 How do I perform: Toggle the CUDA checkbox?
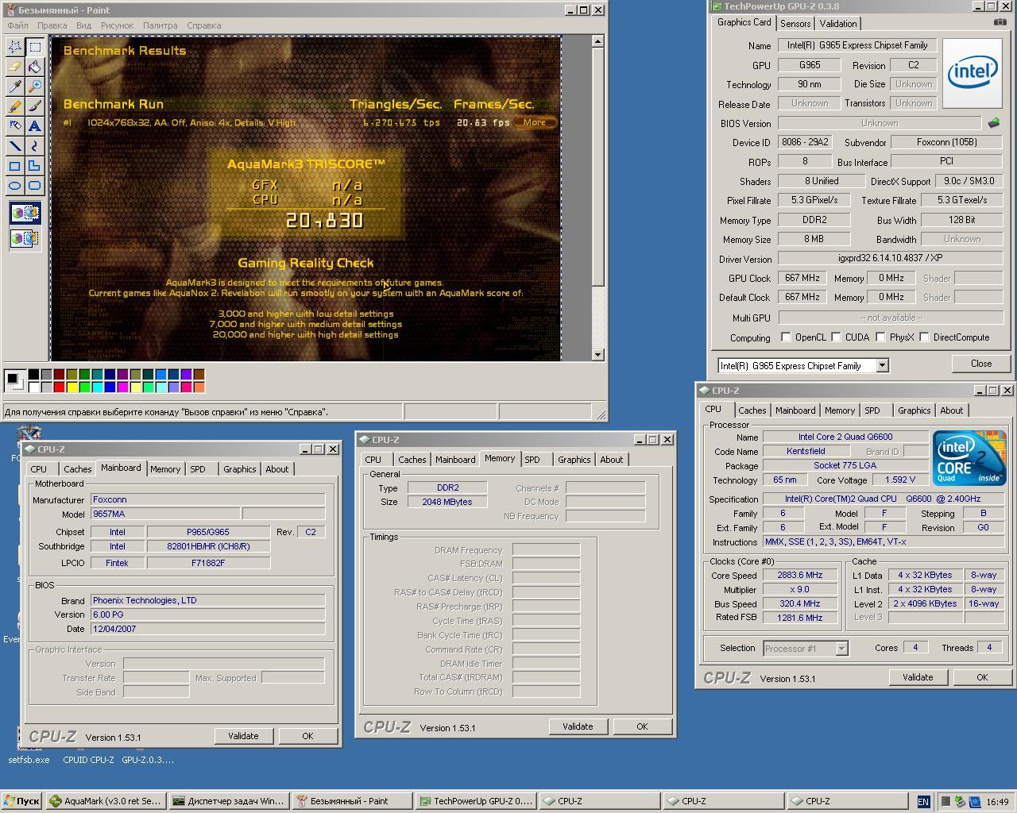(836, 337)
